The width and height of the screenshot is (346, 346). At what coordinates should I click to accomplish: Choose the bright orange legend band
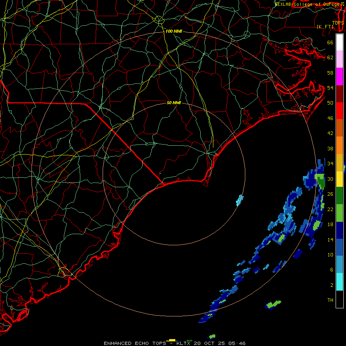[339, 145]
